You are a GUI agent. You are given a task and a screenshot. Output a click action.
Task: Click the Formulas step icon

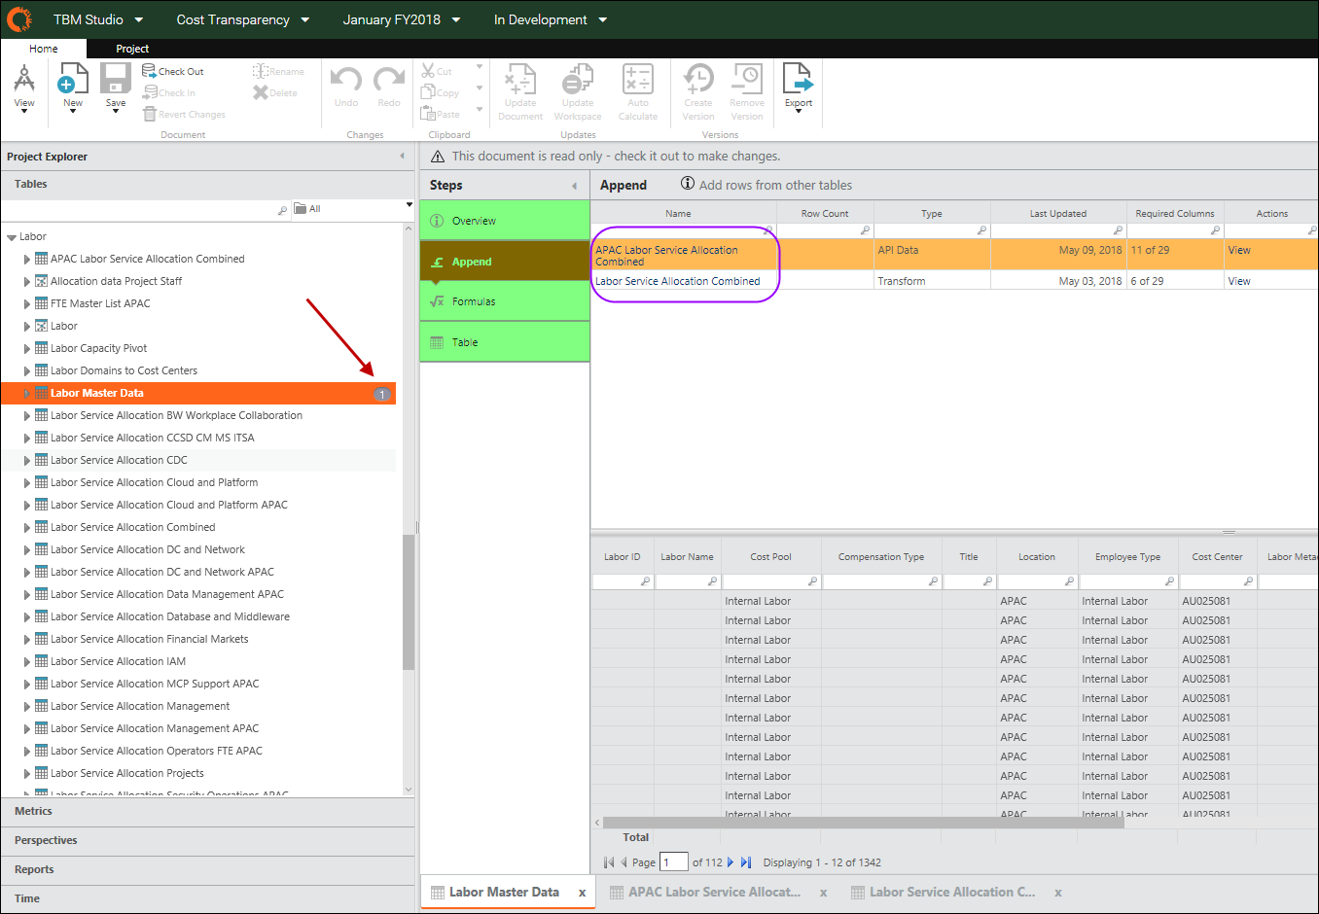tap(438, 301)
